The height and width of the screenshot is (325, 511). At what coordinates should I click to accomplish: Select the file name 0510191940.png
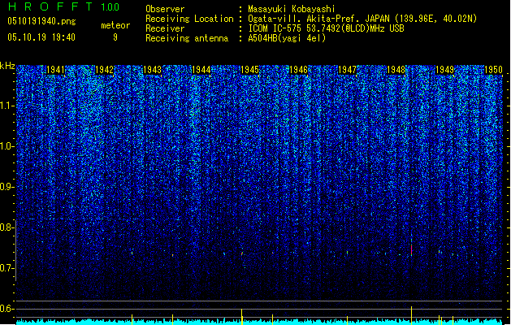coord(41,21)
